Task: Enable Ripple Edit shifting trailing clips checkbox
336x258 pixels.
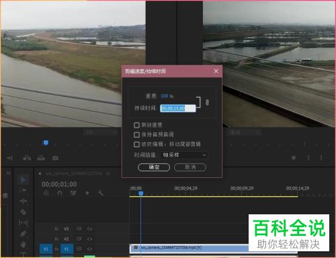Action: [136, 144]
